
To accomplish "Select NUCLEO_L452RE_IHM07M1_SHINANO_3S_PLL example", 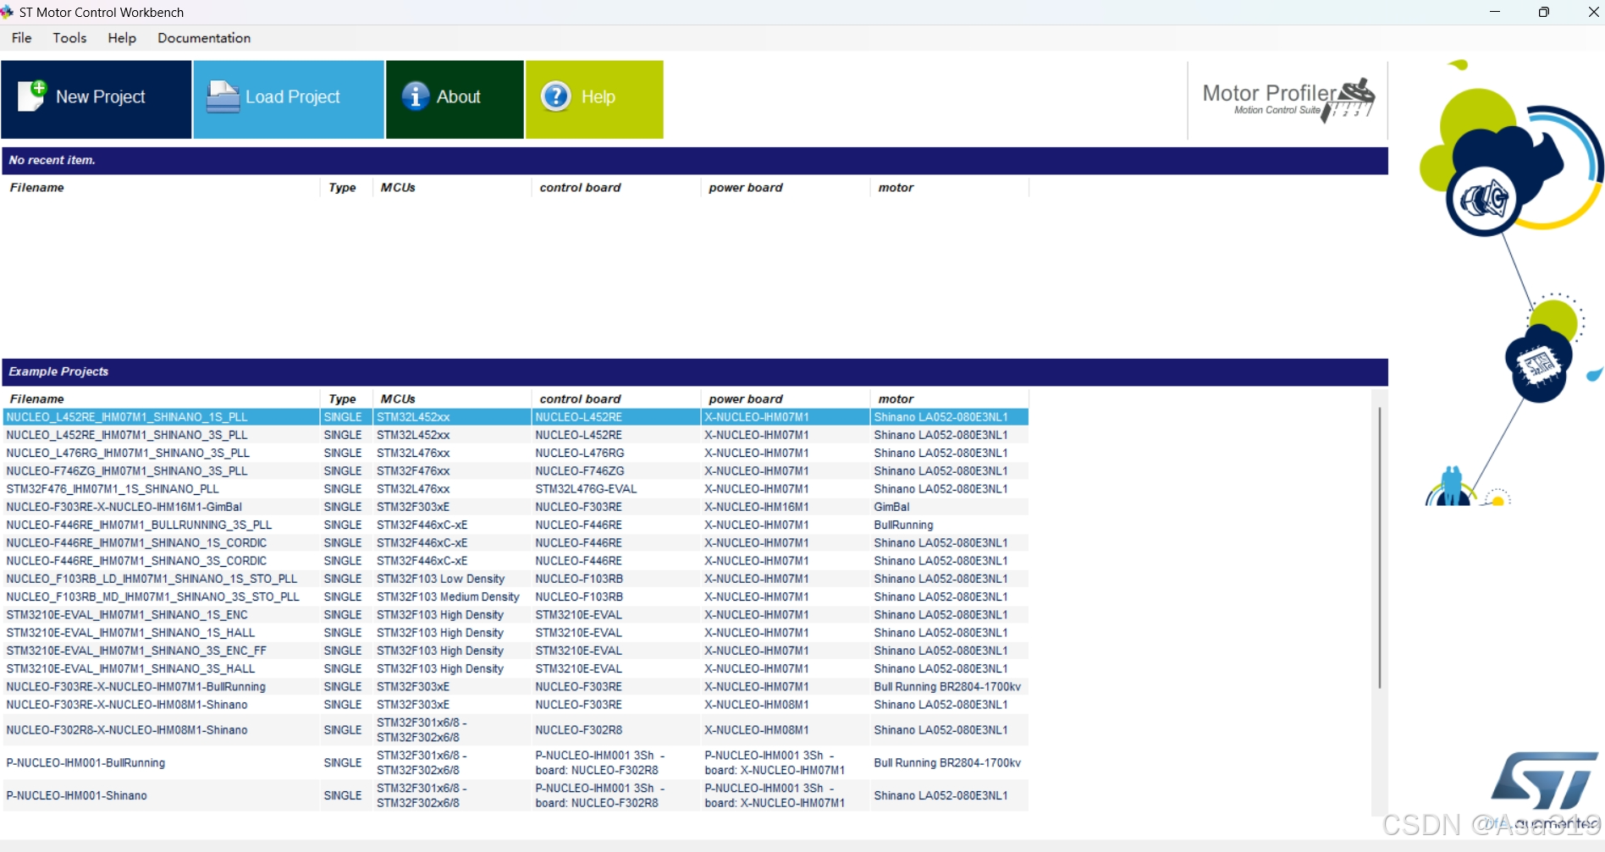I will pos(516,435).
